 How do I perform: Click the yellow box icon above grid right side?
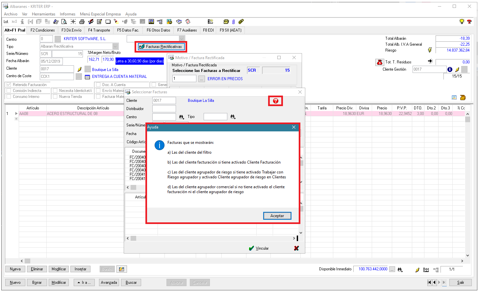pos(463,98)
